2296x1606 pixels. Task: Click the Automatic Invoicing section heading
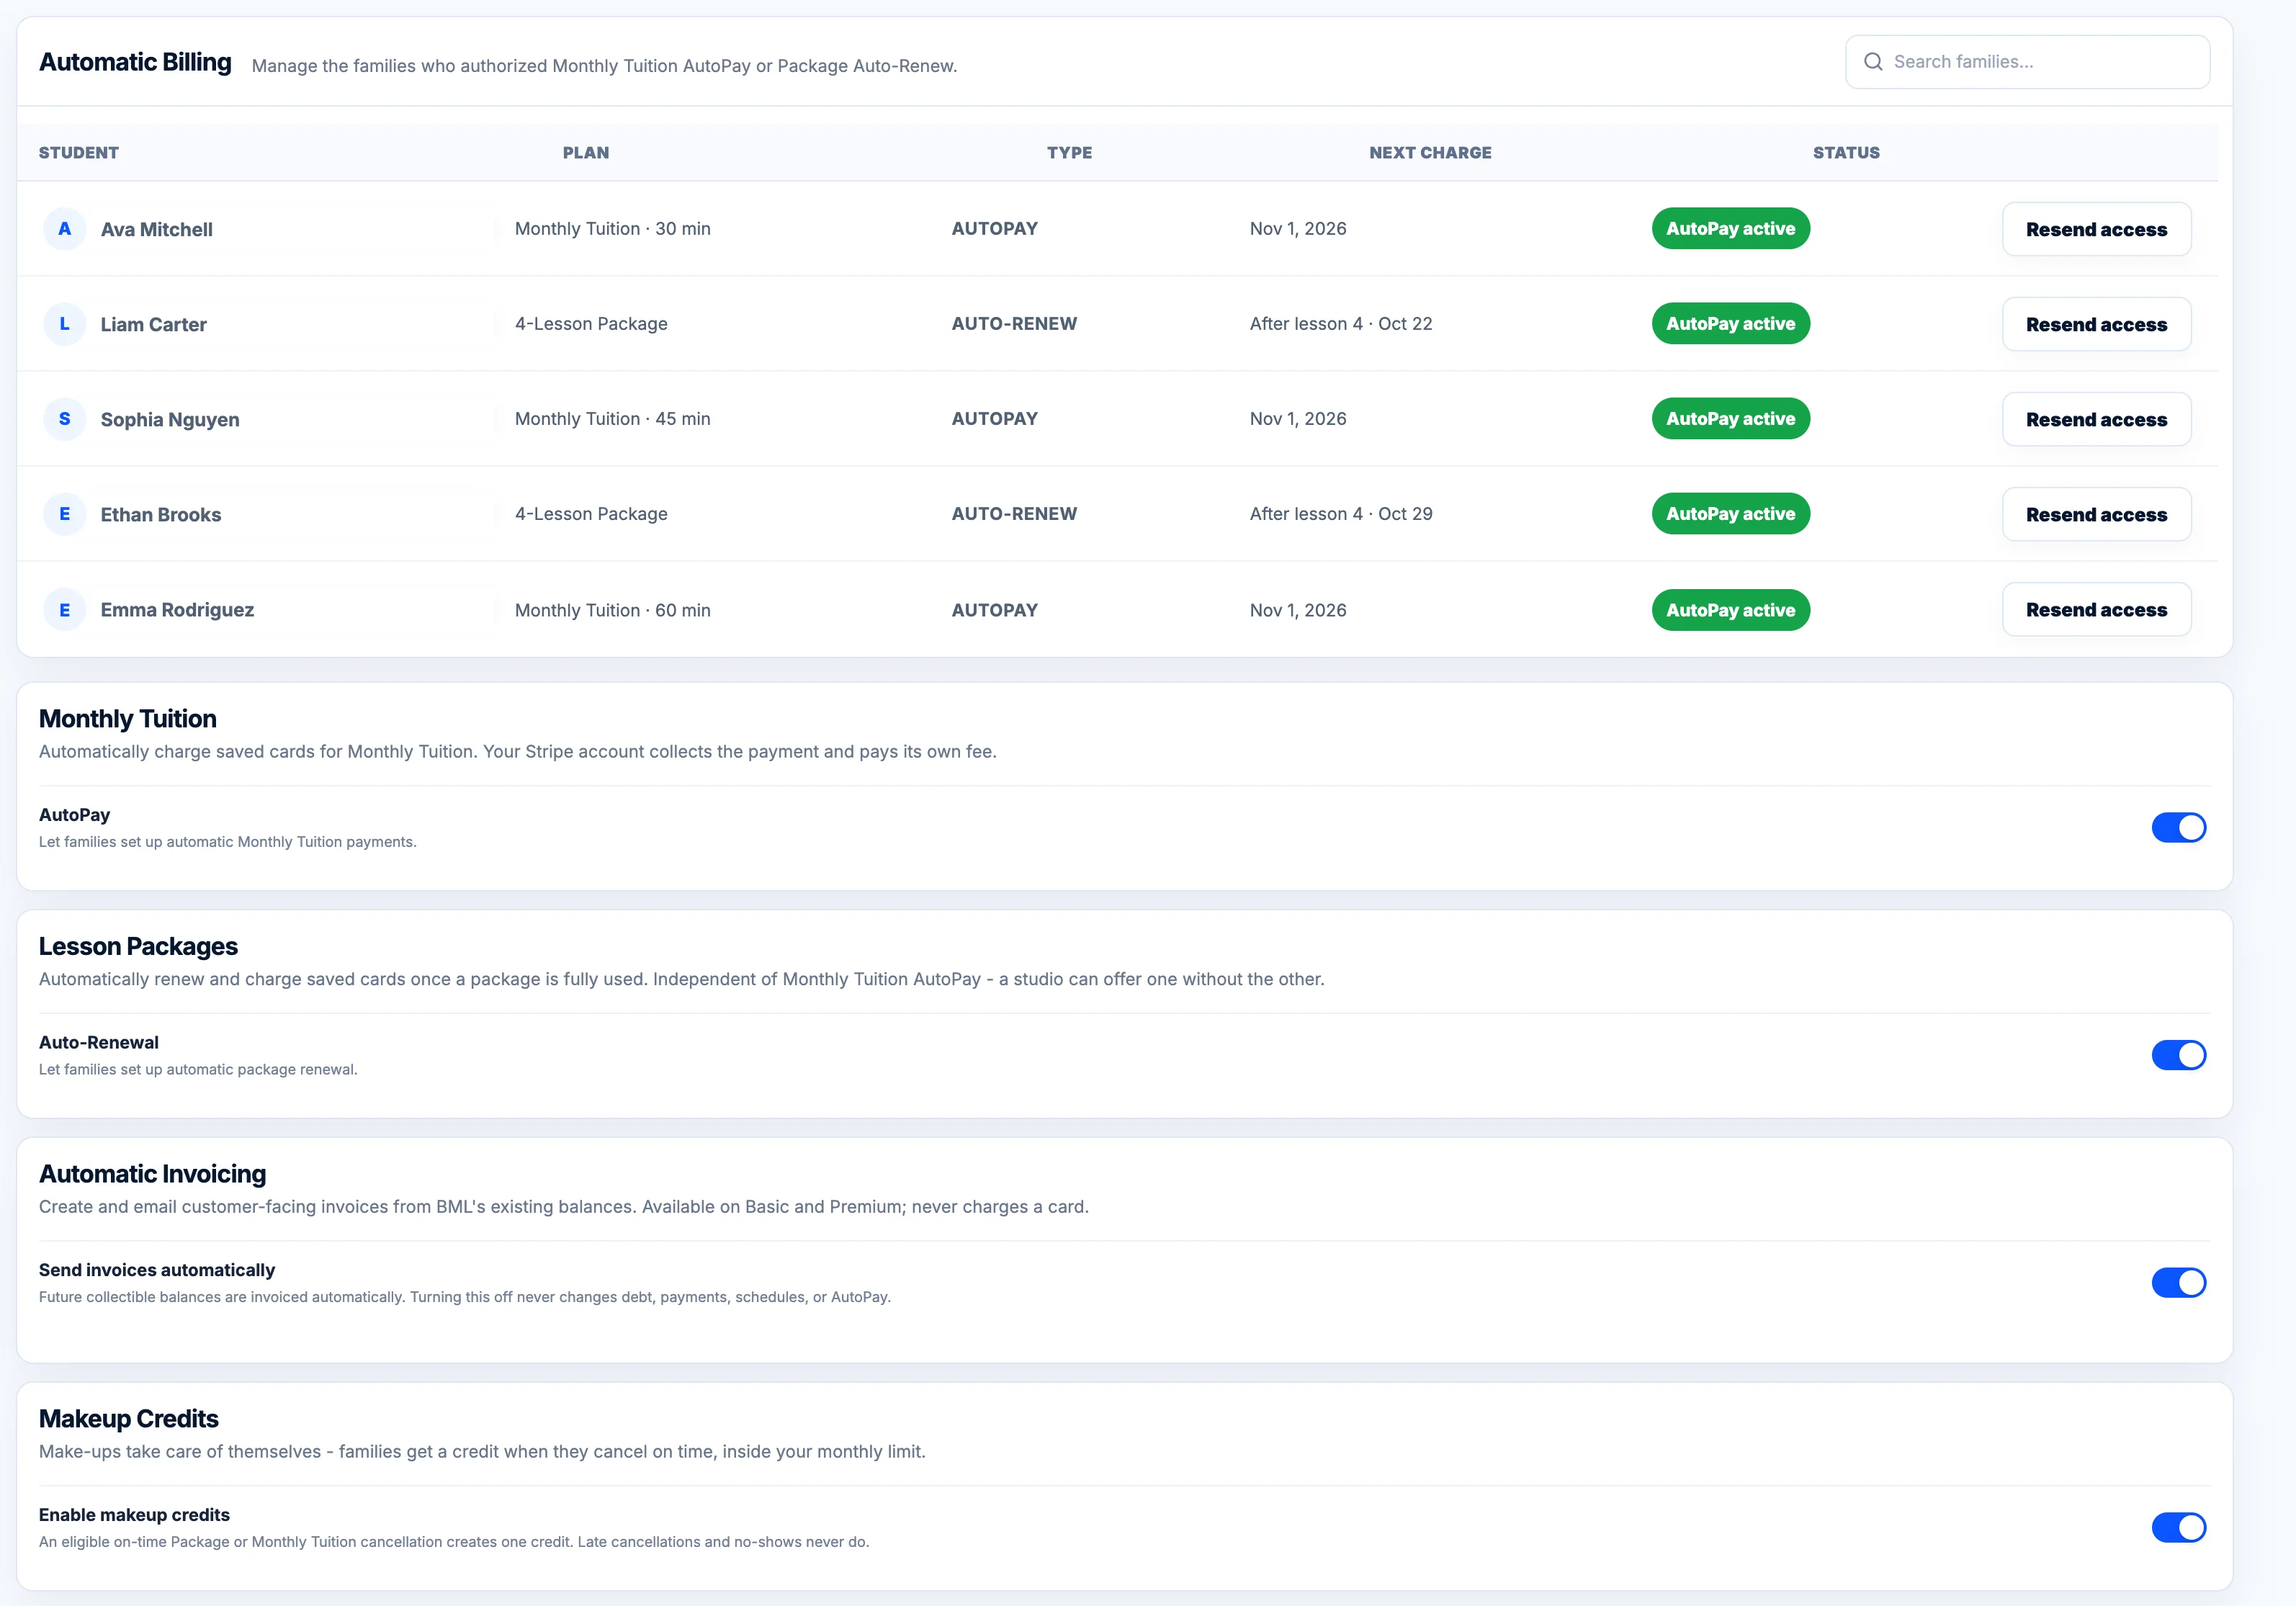(153, 1174)
